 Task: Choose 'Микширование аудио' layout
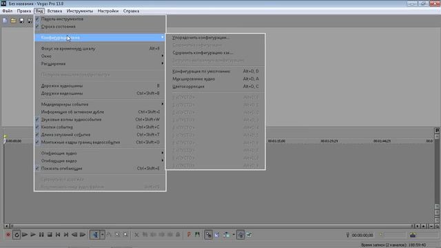[x=215, y=79]
